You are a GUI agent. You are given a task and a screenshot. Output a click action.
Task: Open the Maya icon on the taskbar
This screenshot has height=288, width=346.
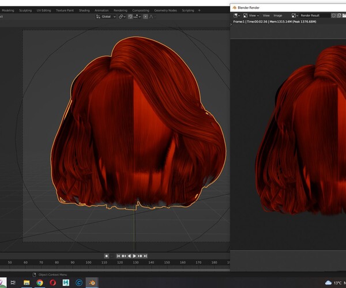(x=66, y=282)
